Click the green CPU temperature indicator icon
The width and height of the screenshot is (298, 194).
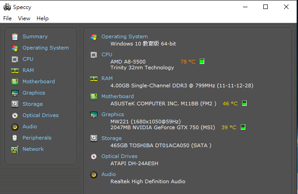pos(202,61)
